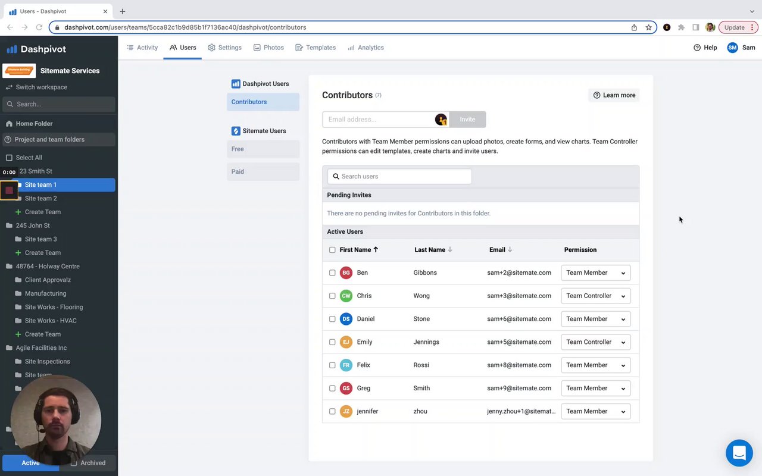This screenshot has width=762, height=476.
Task: Open the Help link in the header
Action: [x=705, y=48]
